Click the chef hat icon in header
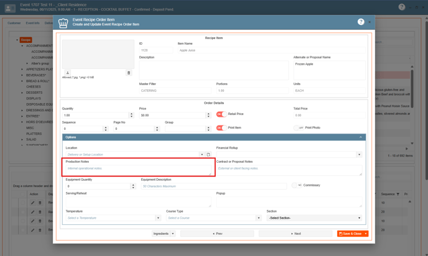This screenshot has width=428, height=256. coord(63,23)
